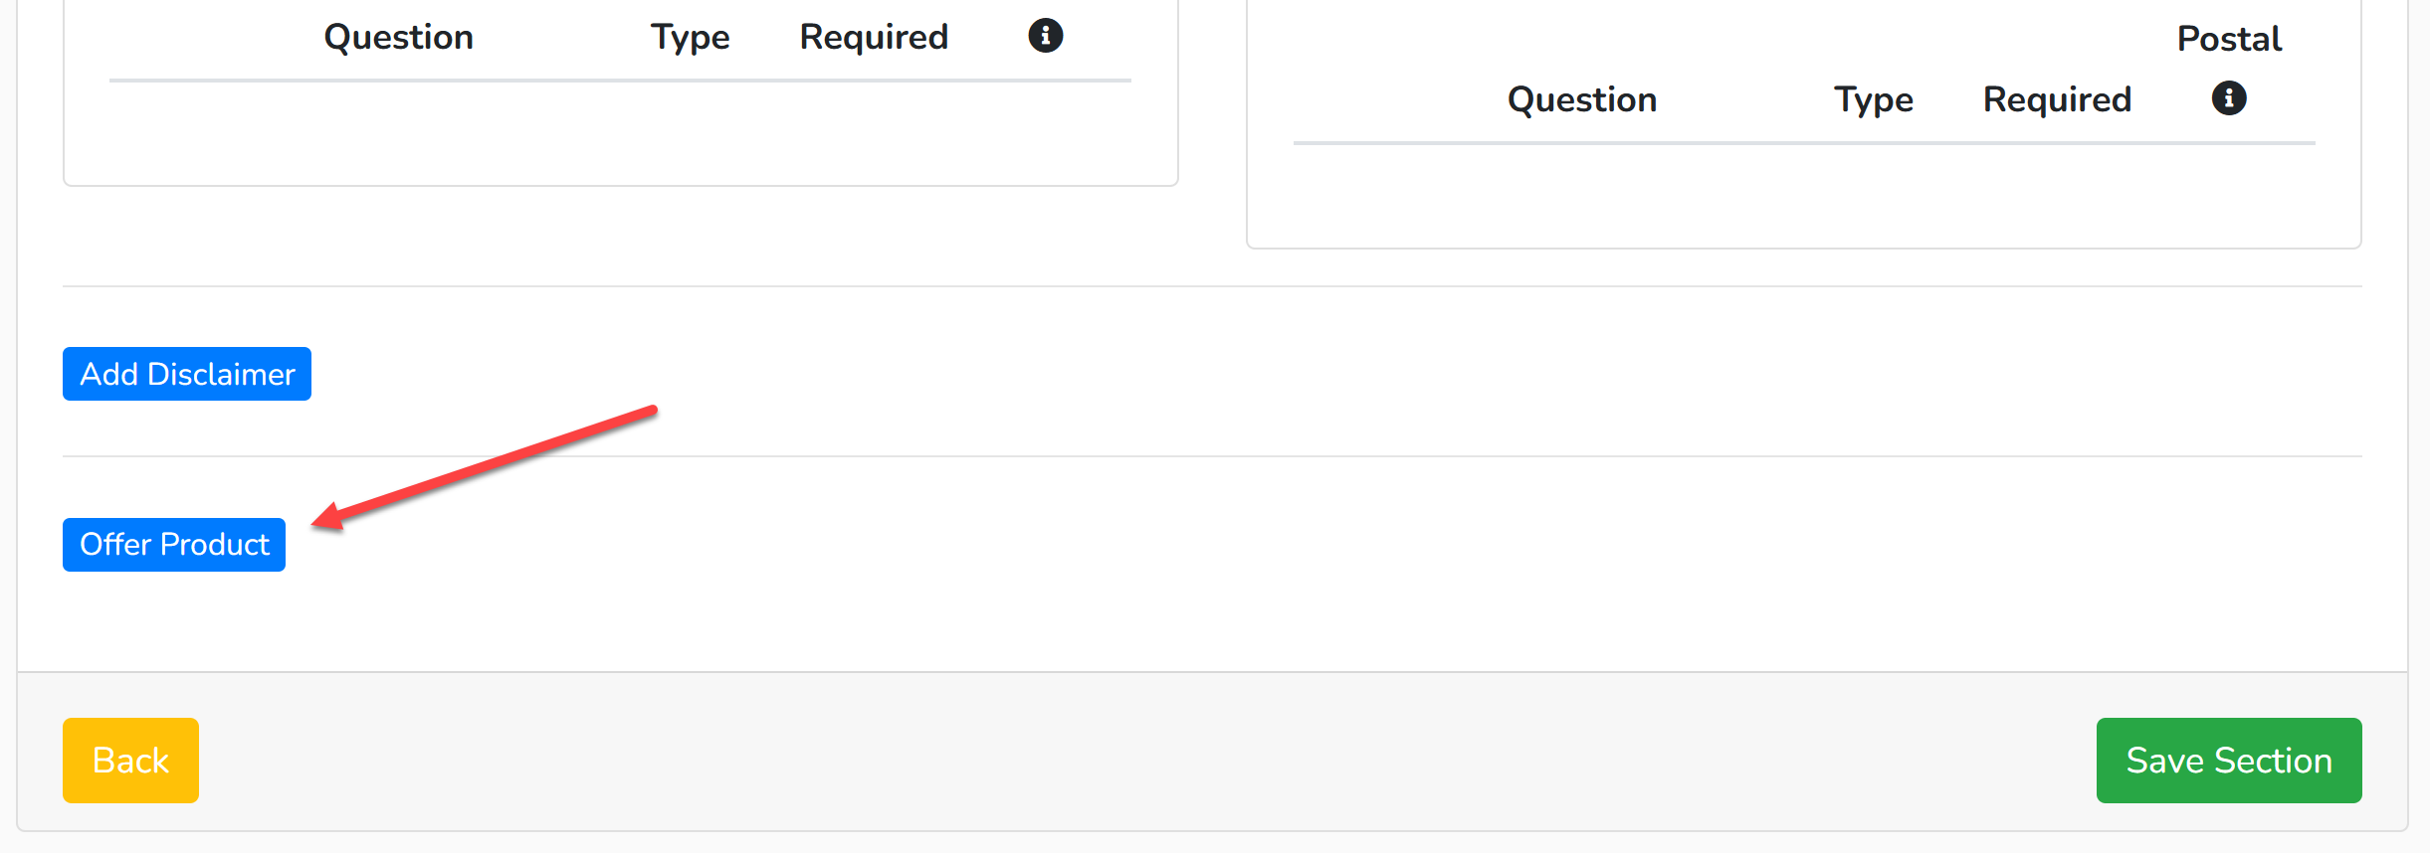
Task: Click the empty body of right question table
Action: point(1804,194)
